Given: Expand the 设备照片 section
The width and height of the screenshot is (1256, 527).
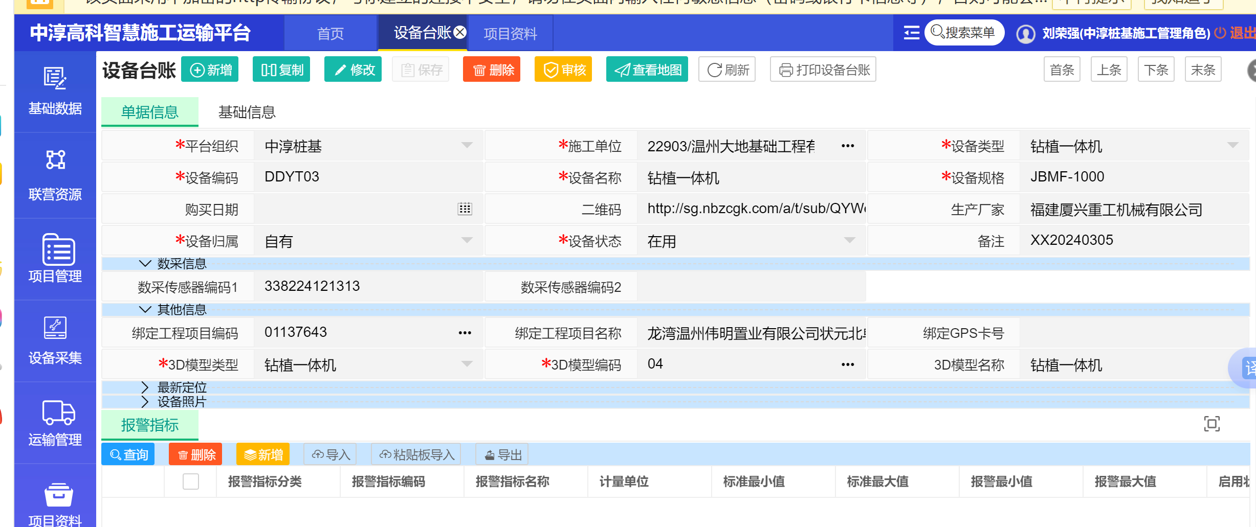Looking at the screenshot, I should tap(145, 402).
